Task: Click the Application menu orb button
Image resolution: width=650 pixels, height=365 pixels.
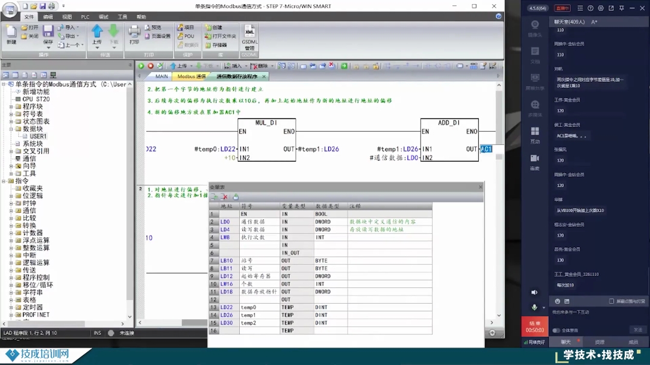Action: click(x=10, y=10)
